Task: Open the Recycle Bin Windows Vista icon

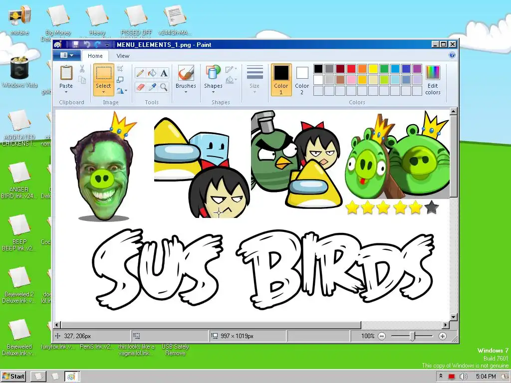Action: click(x=19, y=72)
